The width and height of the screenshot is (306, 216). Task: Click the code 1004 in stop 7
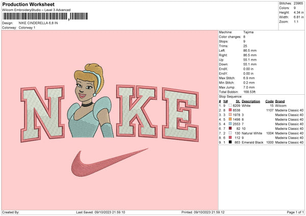[270, 133]
